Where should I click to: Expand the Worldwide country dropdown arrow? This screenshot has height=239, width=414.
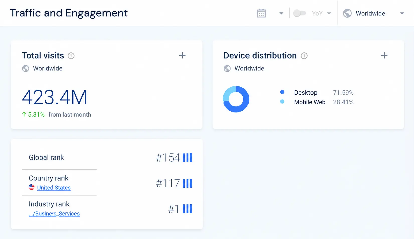point(402,13)
